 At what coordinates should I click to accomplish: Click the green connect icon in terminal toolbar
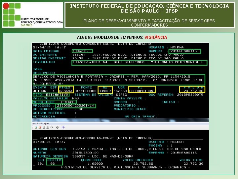pyautogui.click(x=36, y=128)
